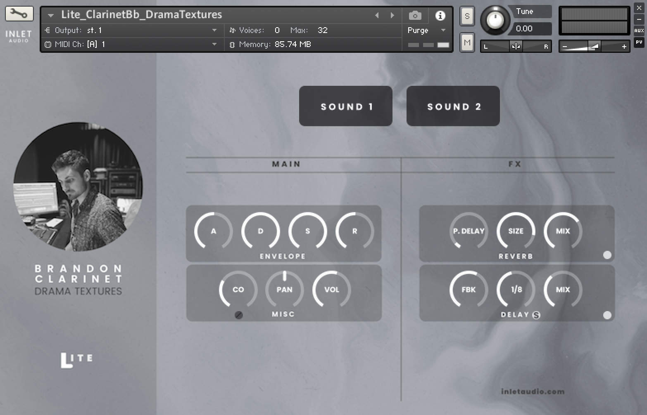Solo the instrument with S button
647x415 pixels.
pos(467,16)
